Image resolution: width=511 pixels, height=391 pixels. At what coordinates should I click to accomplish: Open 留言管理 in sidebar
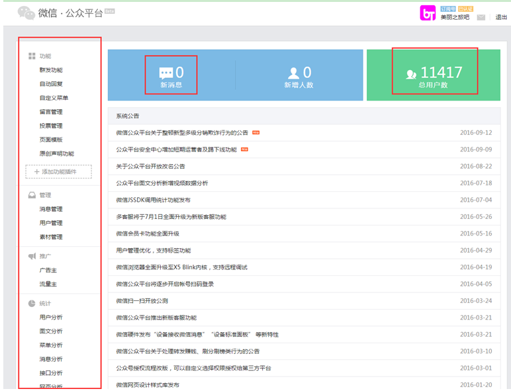(51, 112)
